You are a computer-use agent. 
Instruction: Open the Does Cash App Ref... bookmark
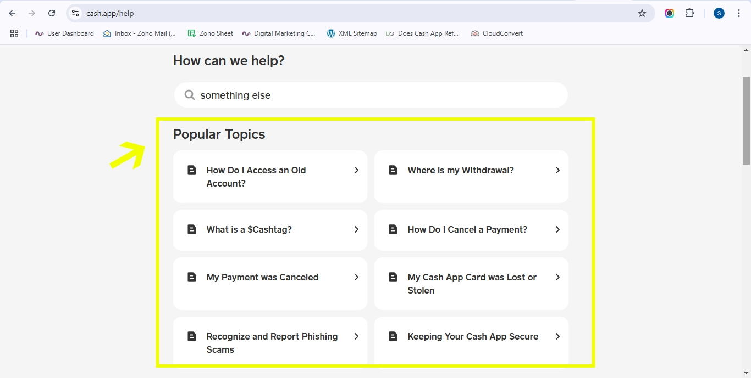[x=422, y=33]
